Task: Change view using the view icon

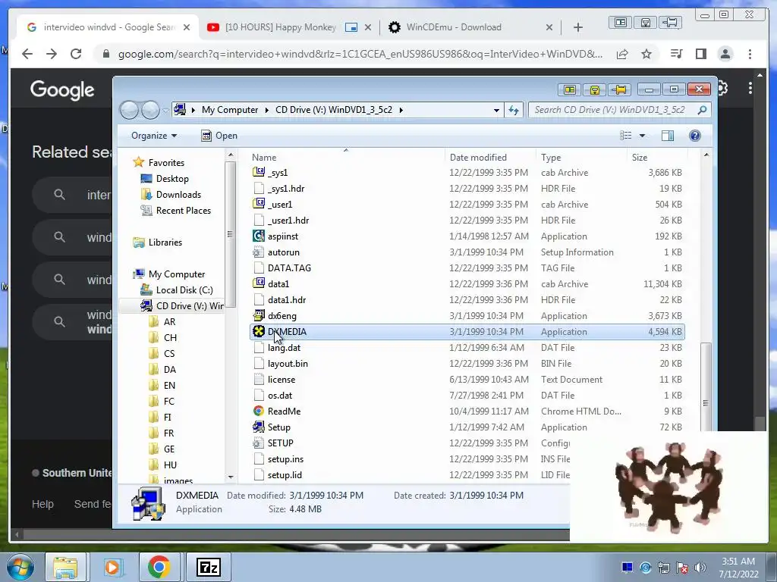Action: point(626,136)
